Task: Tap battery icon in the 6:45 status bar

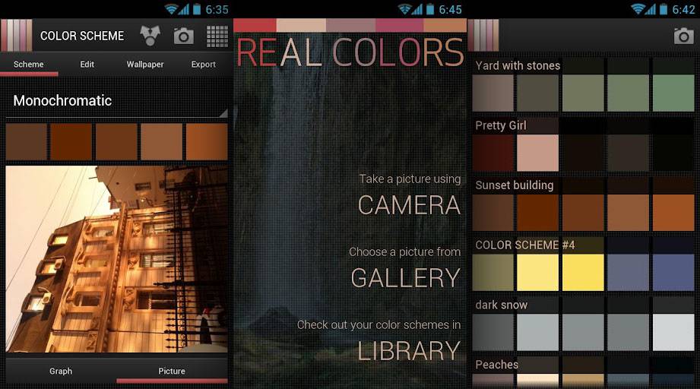Action: pyautogui.click(x=430, y=9)
